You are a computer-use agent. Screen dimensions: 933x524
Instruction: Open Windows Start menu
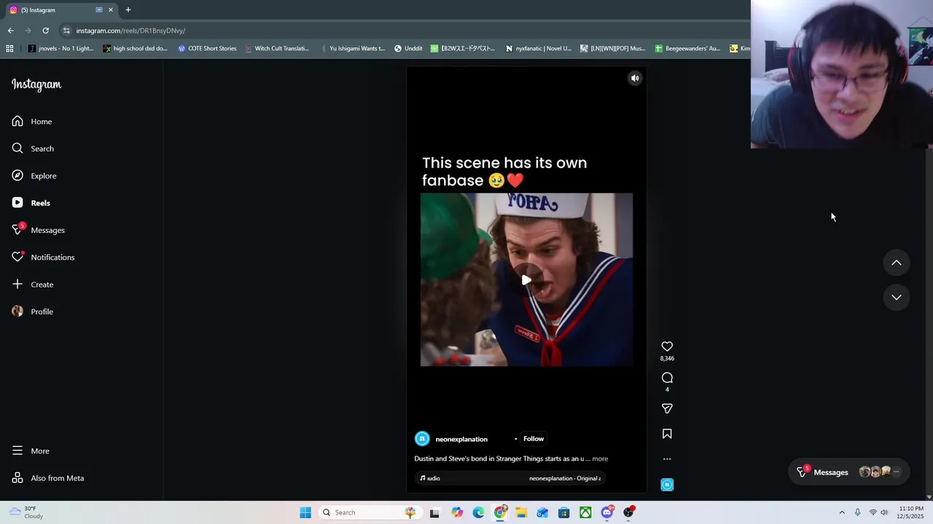(305, 512)
